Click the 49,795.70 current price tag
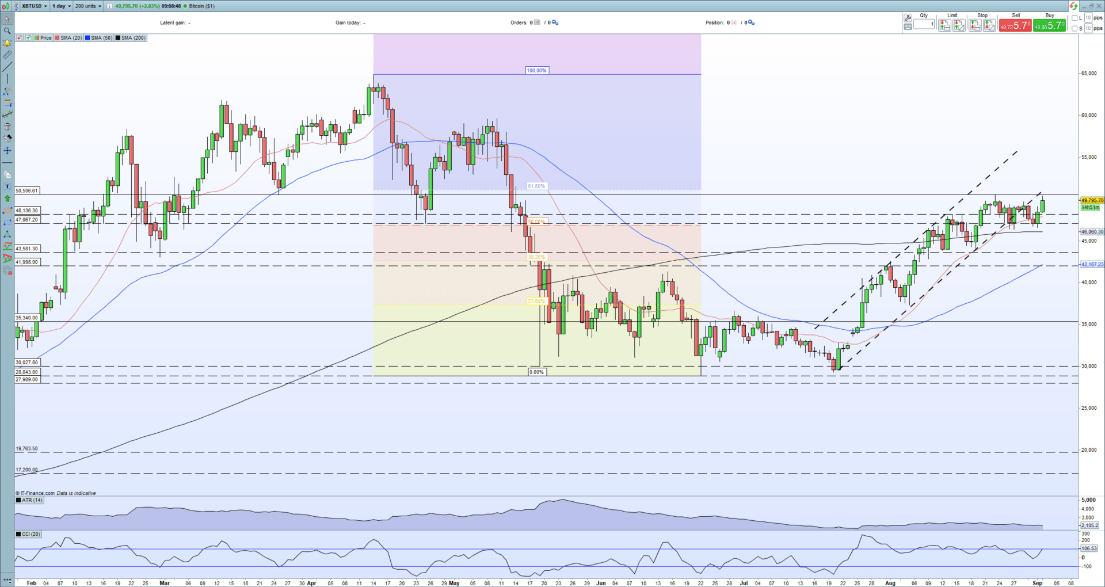The height and width of the screenshot is (587, 1105). 1092,200
